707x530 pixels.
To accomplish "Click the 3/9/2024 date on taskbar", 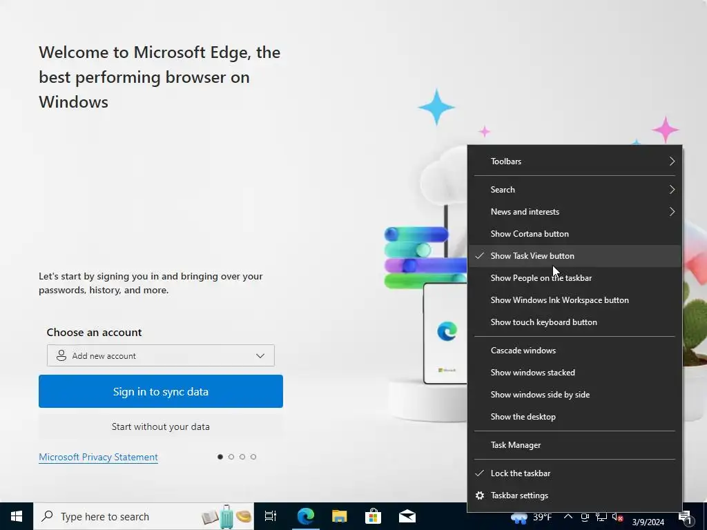I will (x=648, y=522).
